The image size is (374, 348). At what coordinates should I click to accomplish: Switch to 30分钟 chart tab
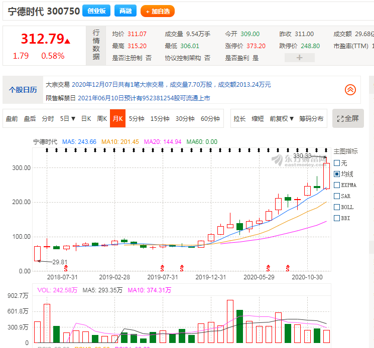tap(185, 119)
